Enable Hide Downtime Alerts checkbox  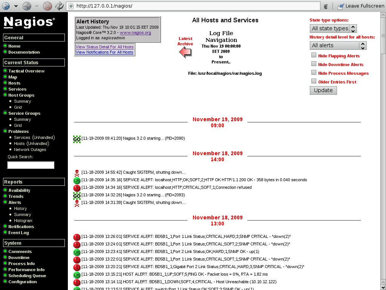click(314, 63)
